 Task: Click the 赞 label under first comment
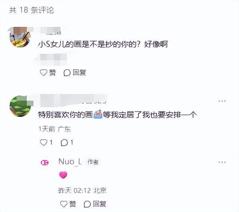pos(52,73)
